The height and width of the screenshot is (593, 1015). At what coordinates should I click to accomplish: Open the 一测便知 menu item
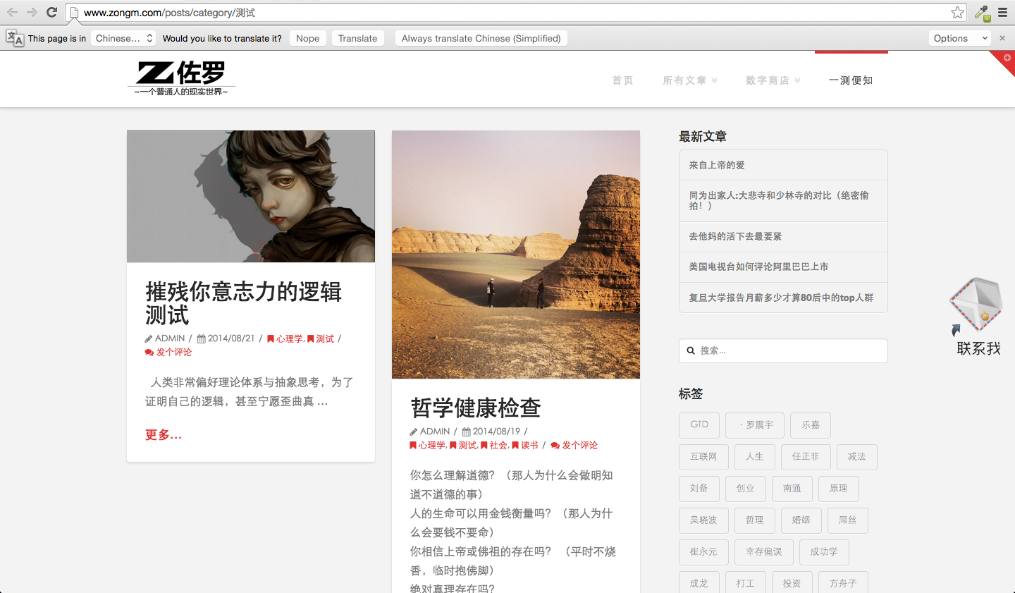pyautogui.click(x=851, y=80)
